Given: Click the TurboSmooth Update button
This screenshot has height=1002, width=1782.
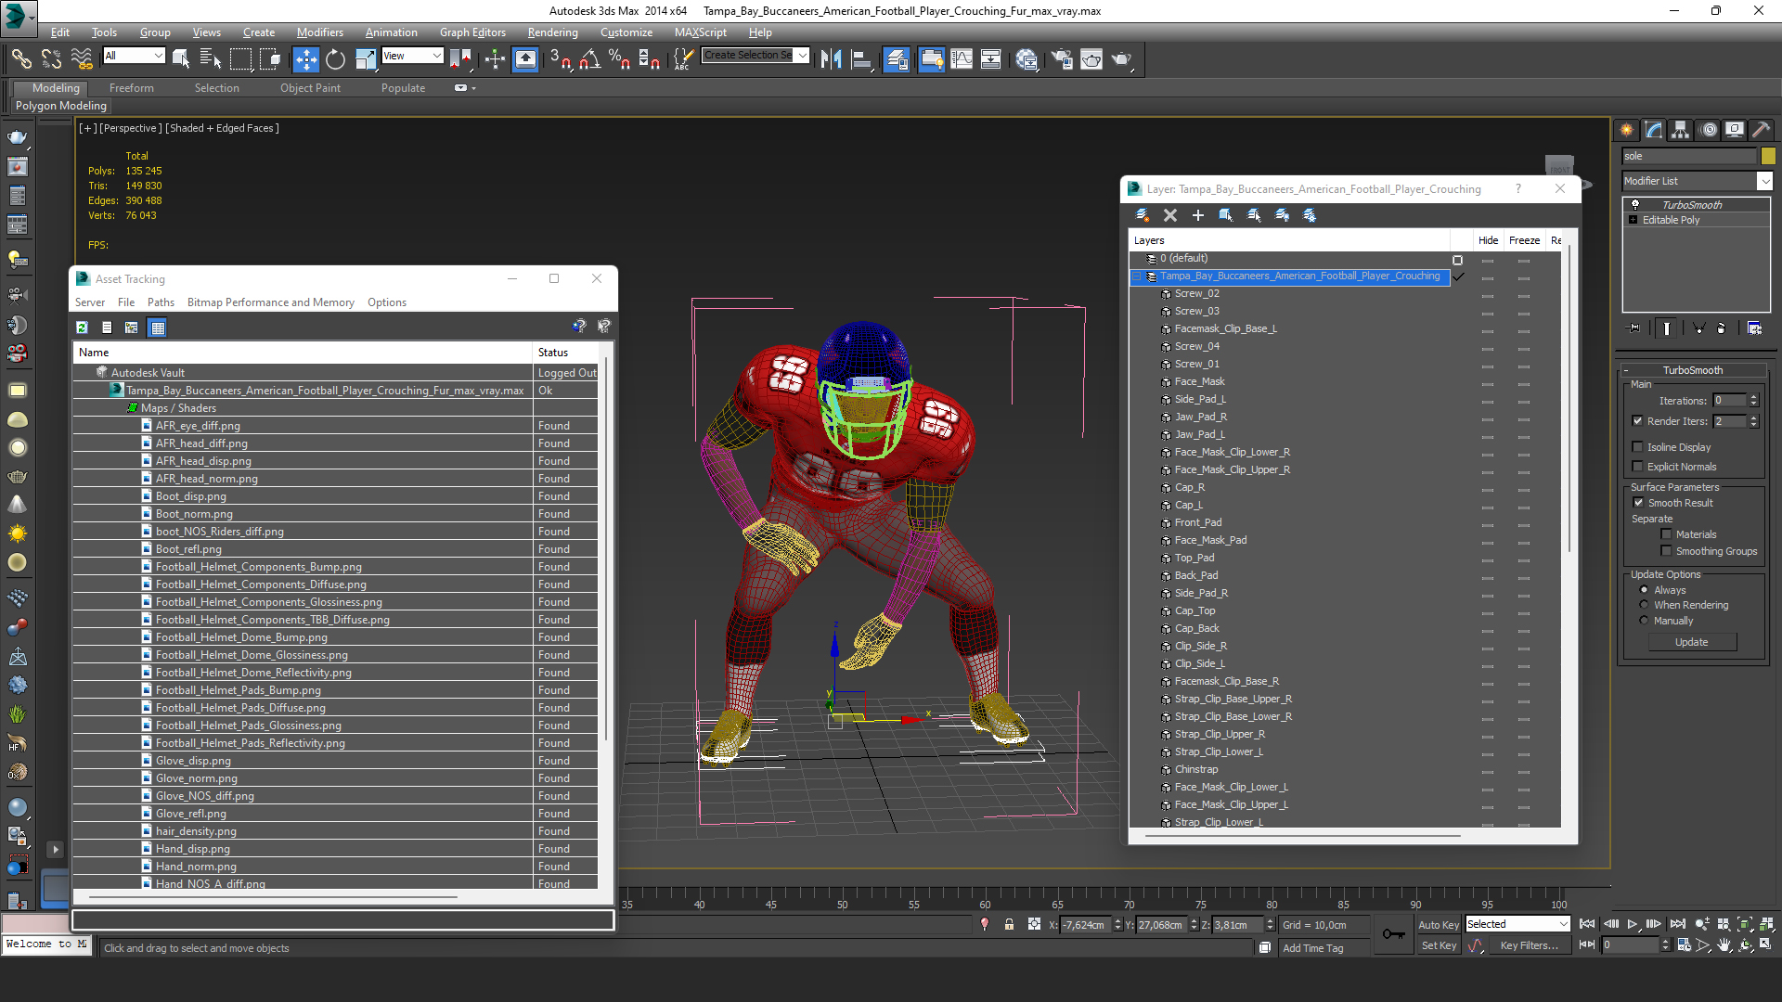Looking at the screenshot, I should tap(1691, 642).
